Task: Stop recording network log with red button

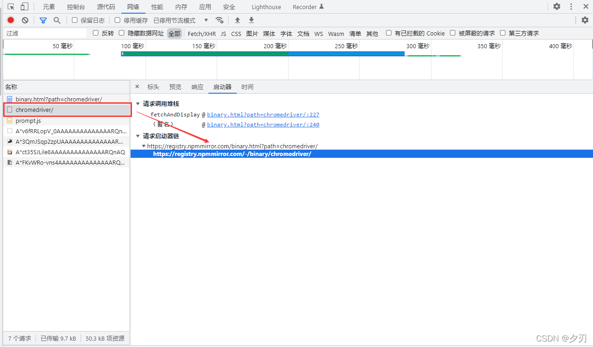Action: pos(11,20)
